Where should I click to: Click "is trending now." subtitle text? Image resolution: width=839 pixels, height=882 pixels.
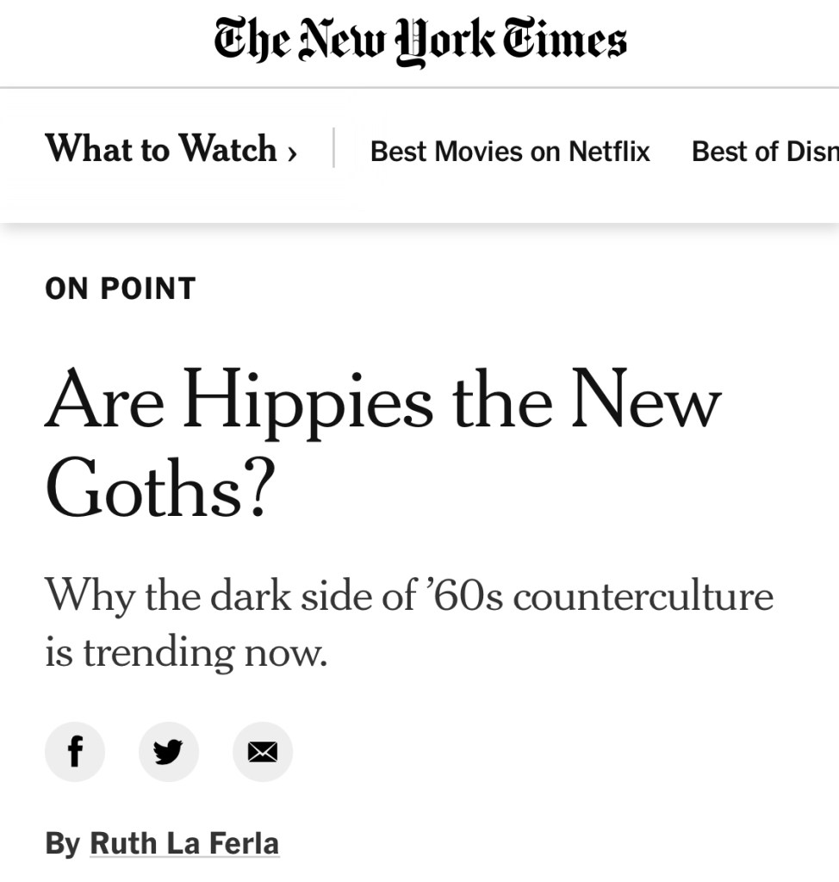click(x=186, y=651)
